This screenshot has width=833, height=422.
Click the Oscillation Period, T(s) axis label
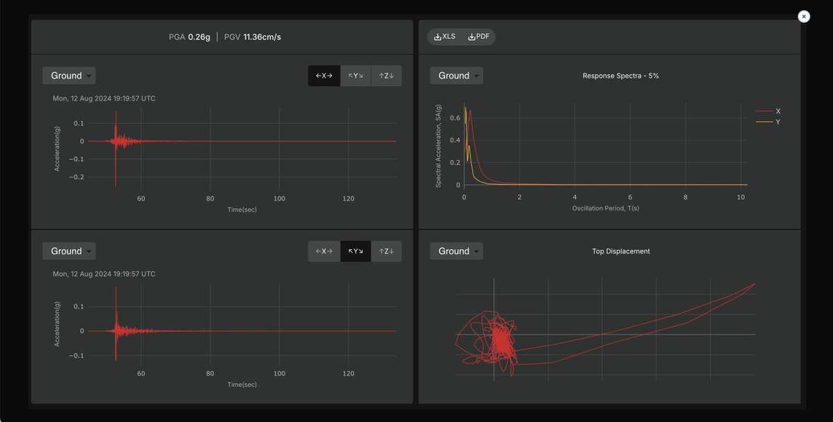pyautogui.click(x=604, y=208)
